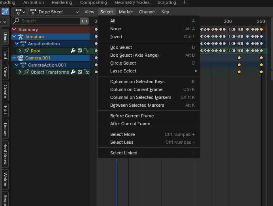Click the Armature object icon
This screenshot has width=273, height=206.
tap(21, 37)
